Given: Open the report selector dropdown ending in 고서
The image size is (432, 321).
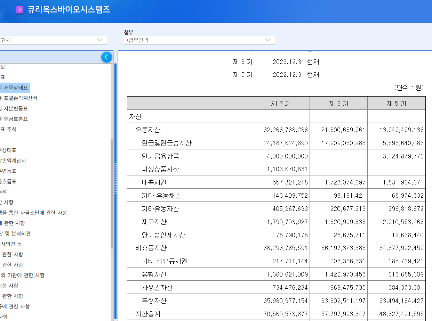Looking at the screenshot, I should (x=53, y=40).
